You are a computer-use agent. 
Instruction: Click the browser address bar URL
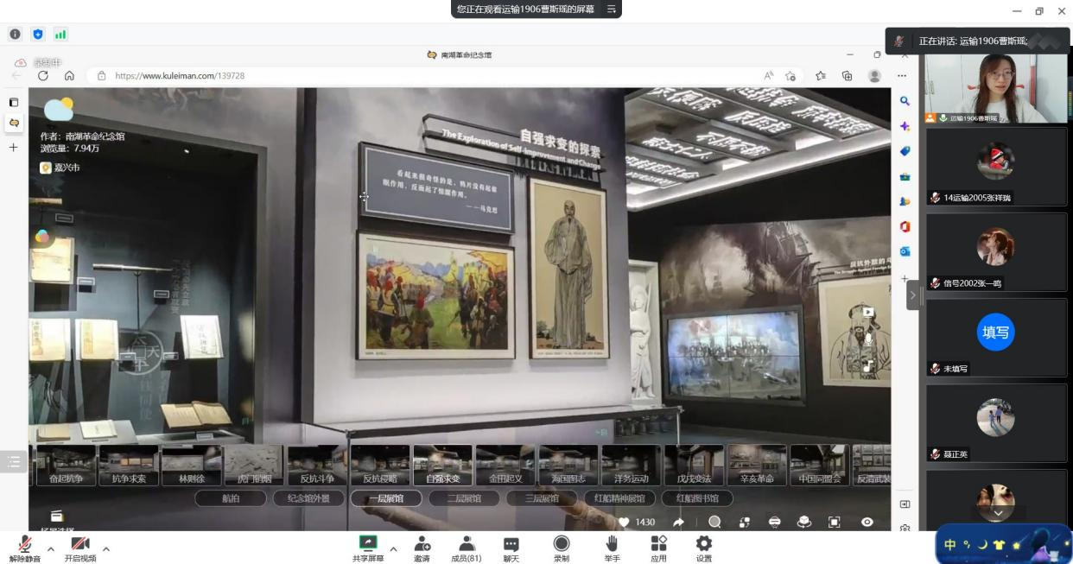tap(180, 76)
